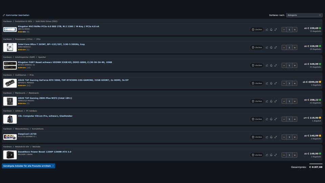Delete Intel Core Ultra 7 265KF from list
325x183 pixels.
coord(257,47)
